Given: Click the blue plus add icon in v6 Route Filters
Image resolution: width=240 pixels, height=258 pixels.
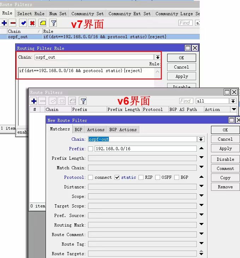Looking at the screenshot, I should (x=34, y=101).
